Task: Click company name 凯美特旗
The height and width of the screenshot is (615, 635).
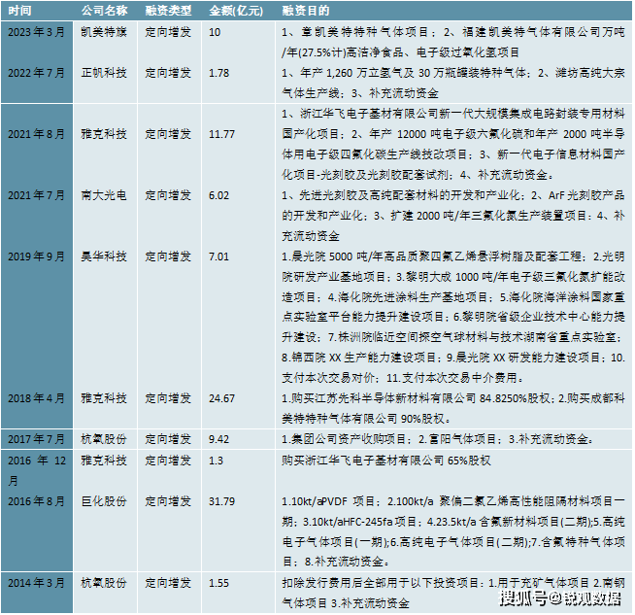Action: 104,32
